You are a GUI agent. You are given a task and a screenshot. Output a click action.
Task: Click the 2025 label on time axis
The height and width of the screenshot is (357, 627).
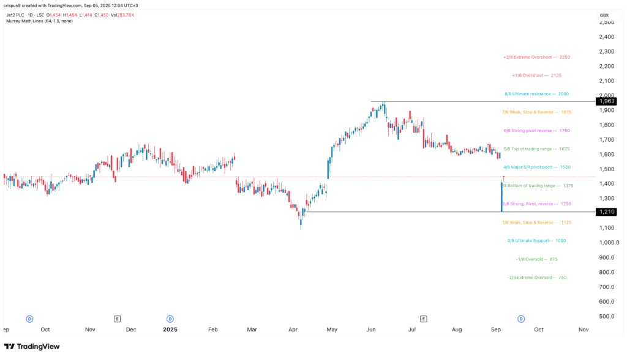(168, 329)
